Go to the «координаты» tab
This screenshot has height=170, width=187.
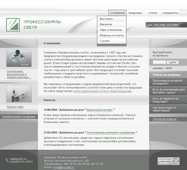pos(170,13)
